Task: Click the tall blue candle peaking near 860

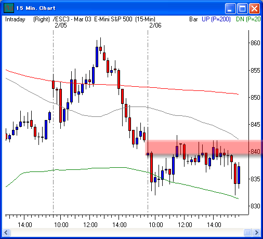Action: click(x=97, y=57)
